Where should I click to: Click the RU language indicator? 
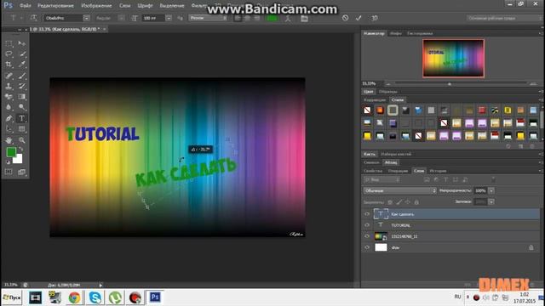[x=457, y=297]
